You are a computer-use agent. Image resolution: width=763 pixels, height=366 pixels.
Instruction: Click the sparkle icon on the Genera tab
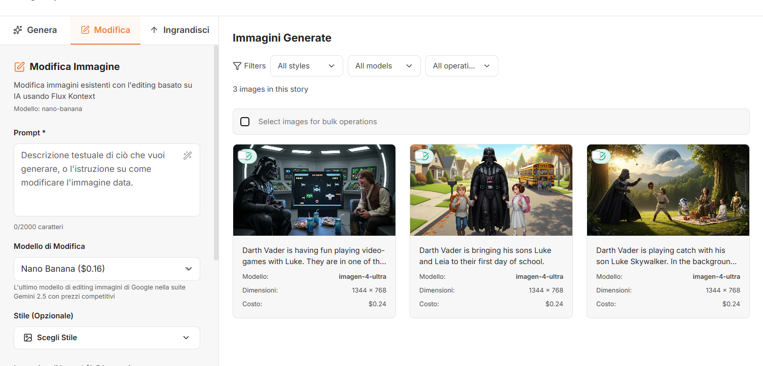18,30
